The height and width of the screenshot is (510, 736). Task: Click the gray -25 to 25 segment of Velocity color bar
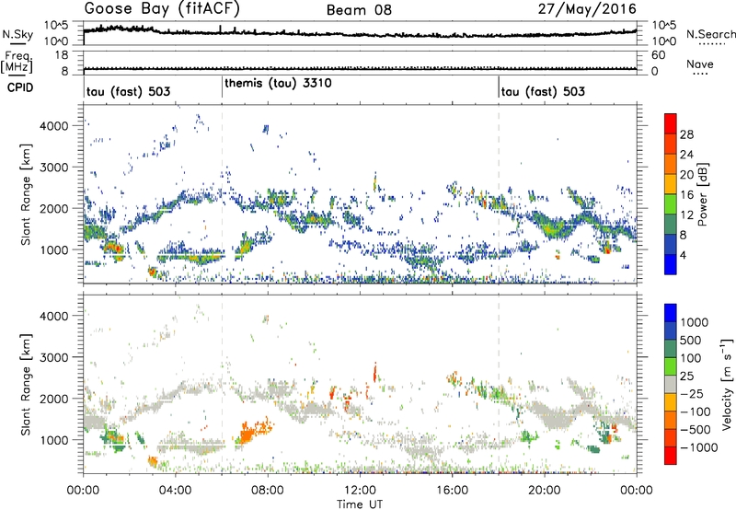(671, 385)
